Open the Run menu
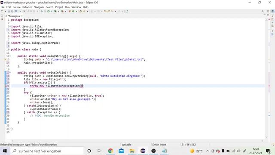This screenshot has width=275, height=155. [x=67, y=7]
